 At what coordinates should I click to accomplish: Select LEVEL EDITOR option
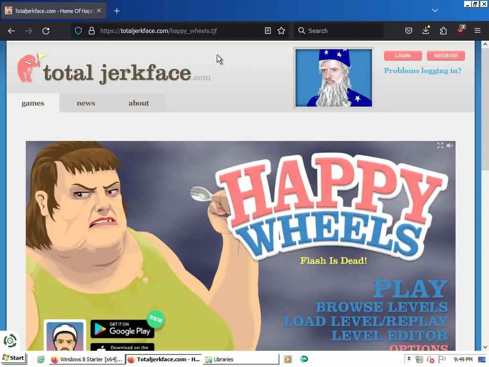click(x=390, y=336)
